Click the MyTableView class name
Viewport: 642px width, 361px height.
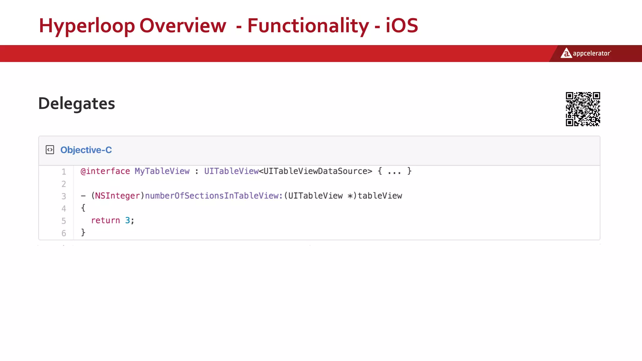[x=162, y=171]
